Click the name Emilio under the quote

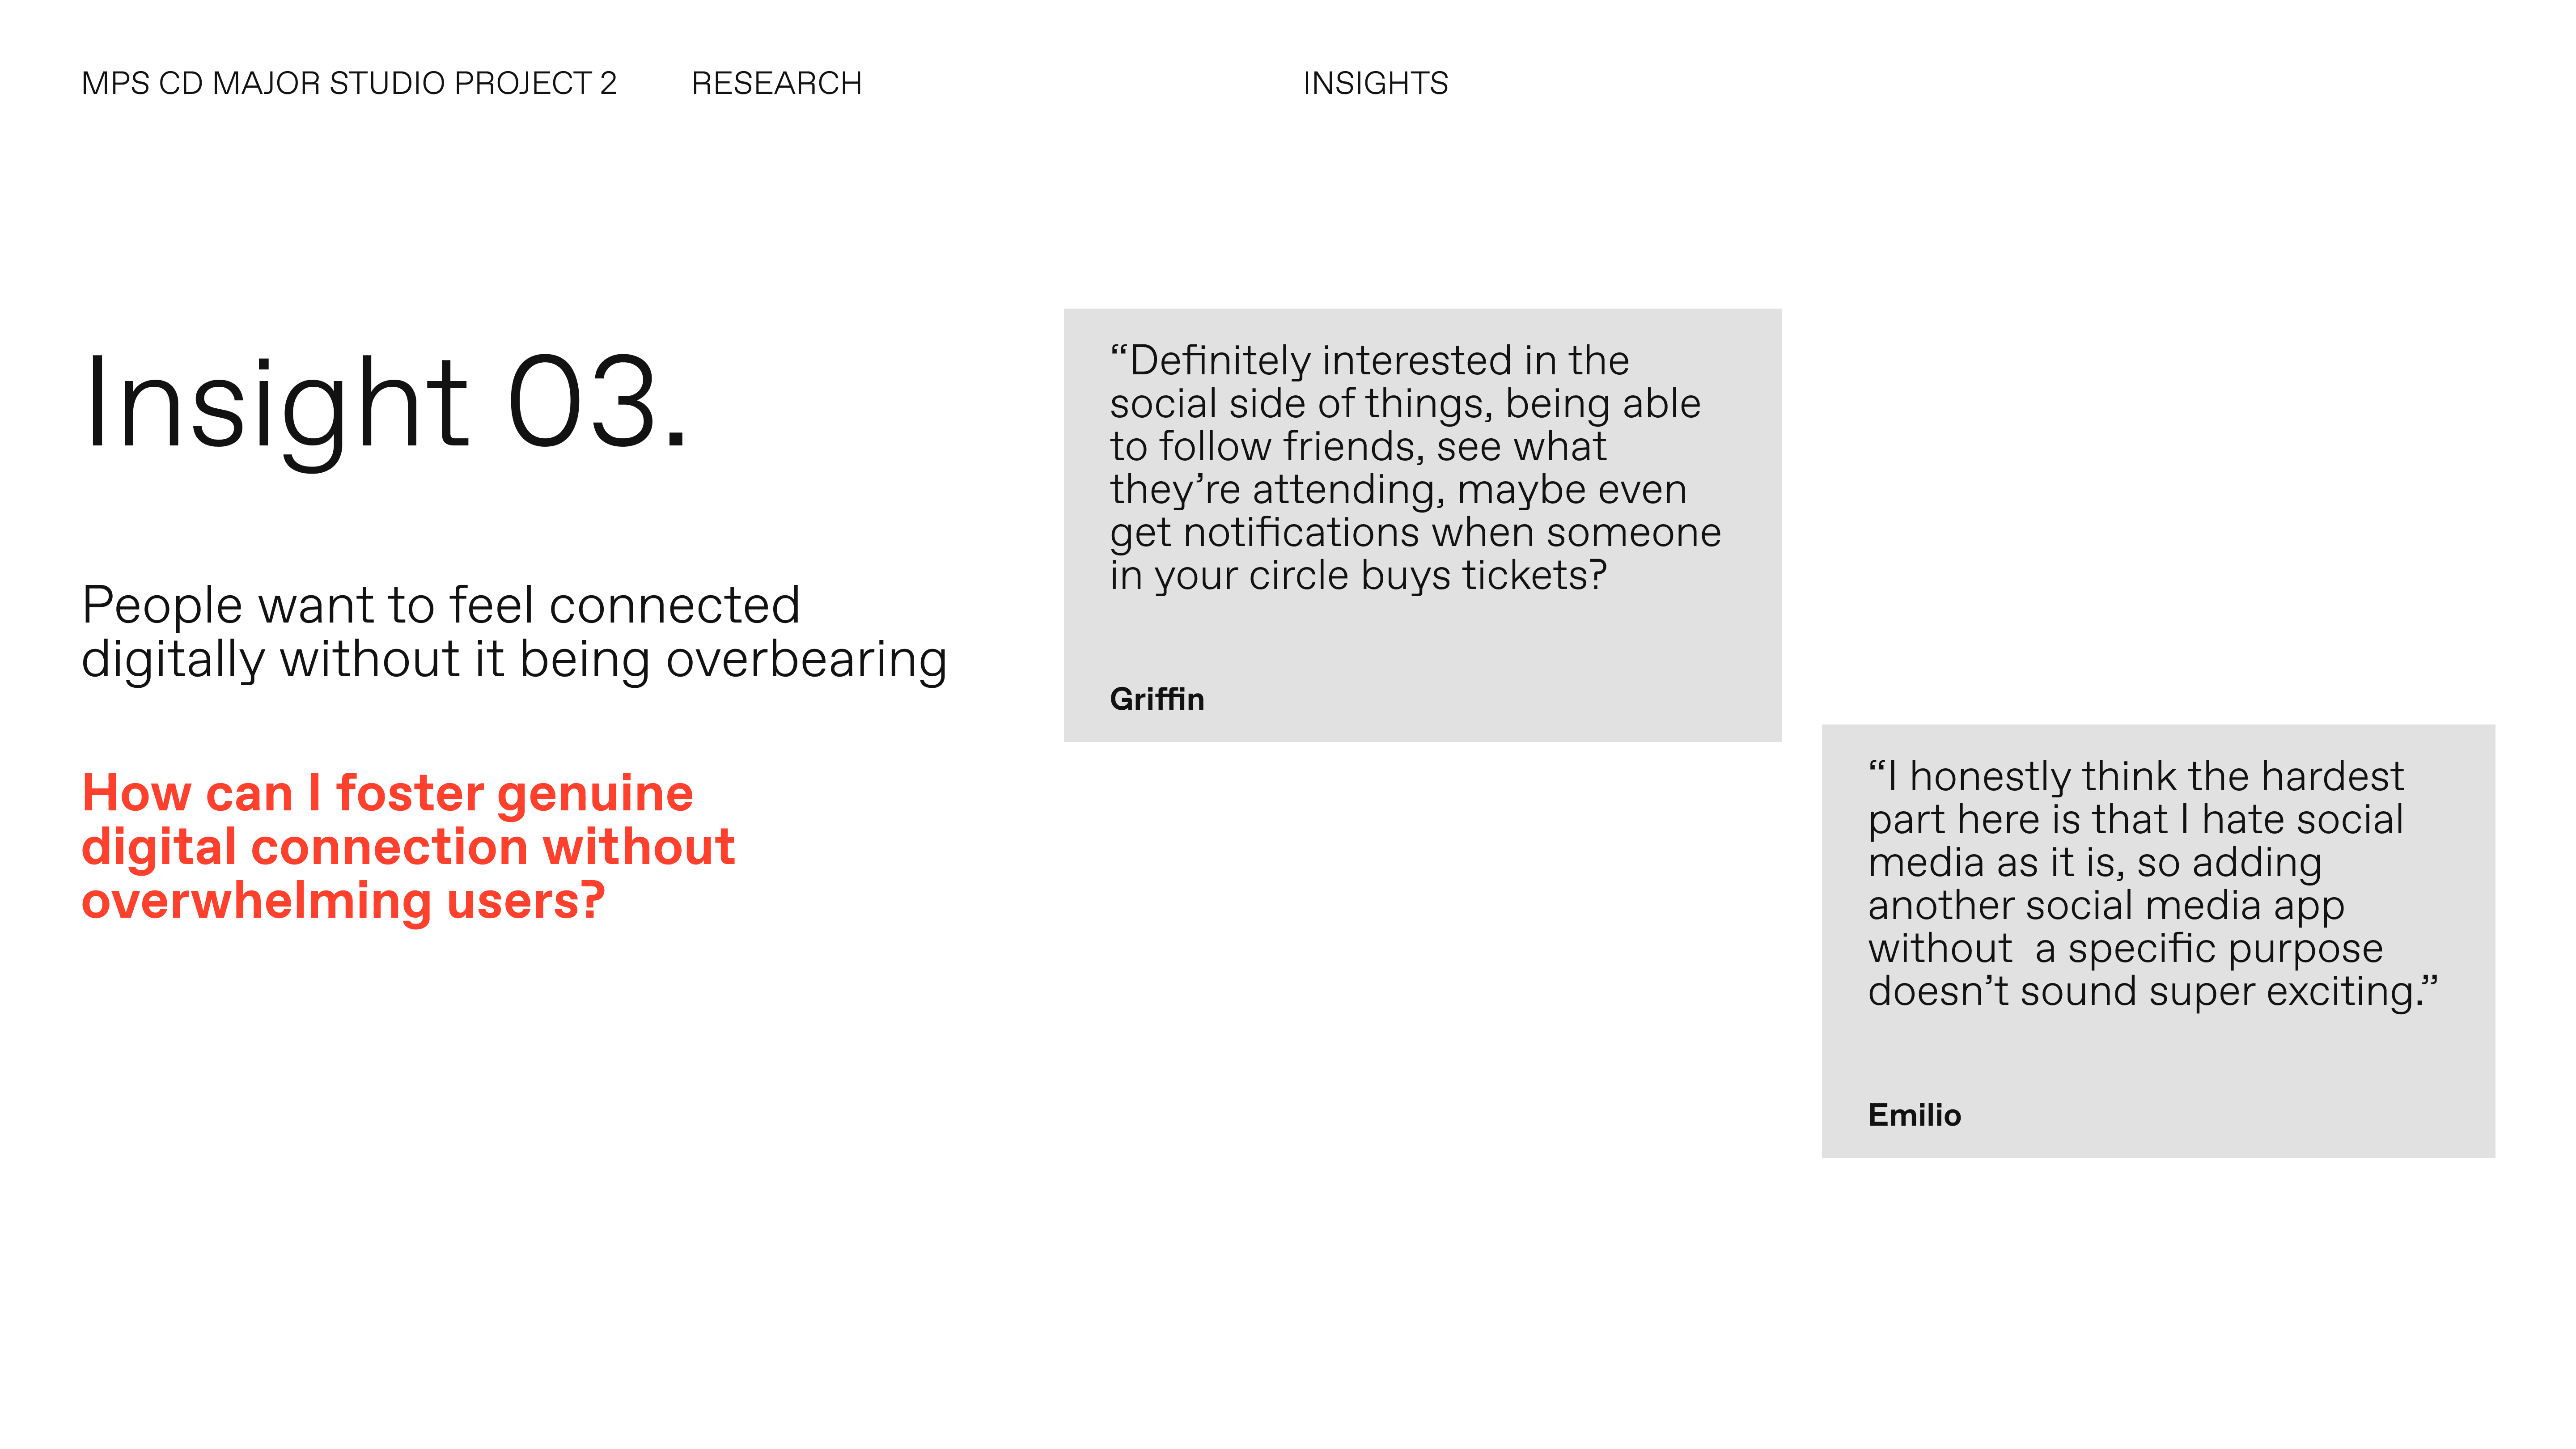tap(1914, 1115)
